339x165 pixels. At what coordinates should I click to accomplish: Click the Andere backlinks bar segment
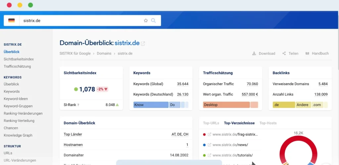point(303,105)
